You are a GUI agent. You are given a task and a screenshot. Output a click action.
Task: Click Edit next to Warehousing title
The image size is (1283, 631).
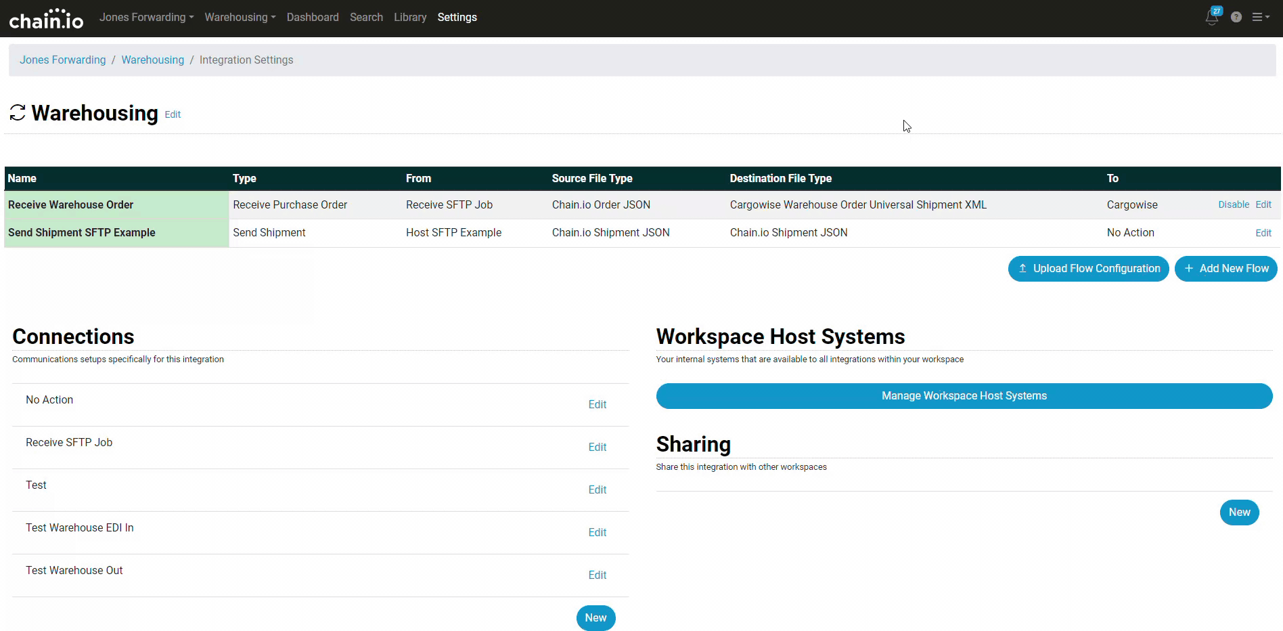[x=173, y=114]
